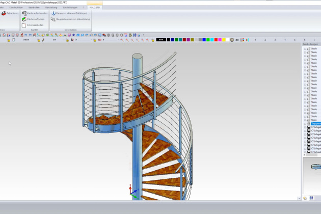
Task: Click Biegedaten ablesen (Abwicklung) icon
Action: click(x=53, y=19)
